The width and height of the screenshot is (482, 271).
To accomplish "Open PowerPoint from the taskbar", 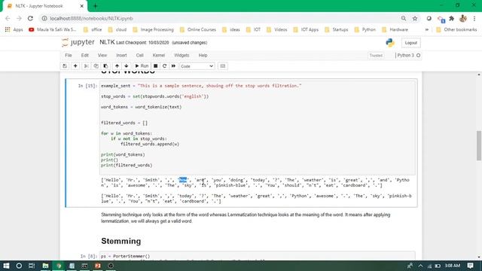I will point(98,266).
